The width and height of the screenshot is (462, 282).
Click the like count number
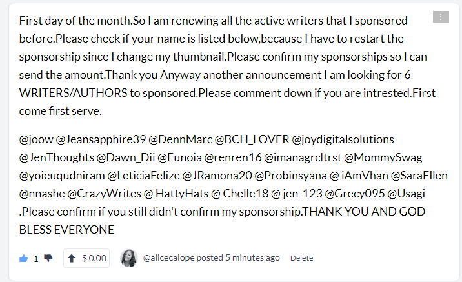point(36,259)
